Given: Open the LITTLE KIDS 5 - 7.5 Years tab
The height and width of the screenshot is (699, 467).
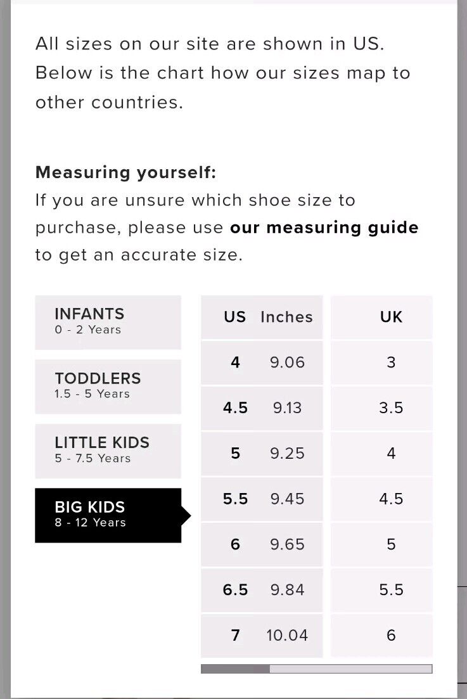Looking at the screenshot, I should pos(108,451).
